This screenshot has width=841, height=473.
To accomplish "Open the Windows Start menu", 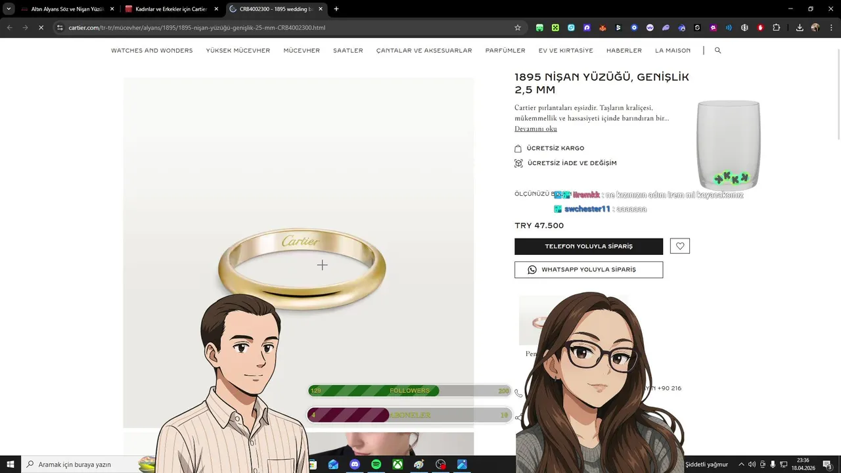I will click(x=11, y=464).
